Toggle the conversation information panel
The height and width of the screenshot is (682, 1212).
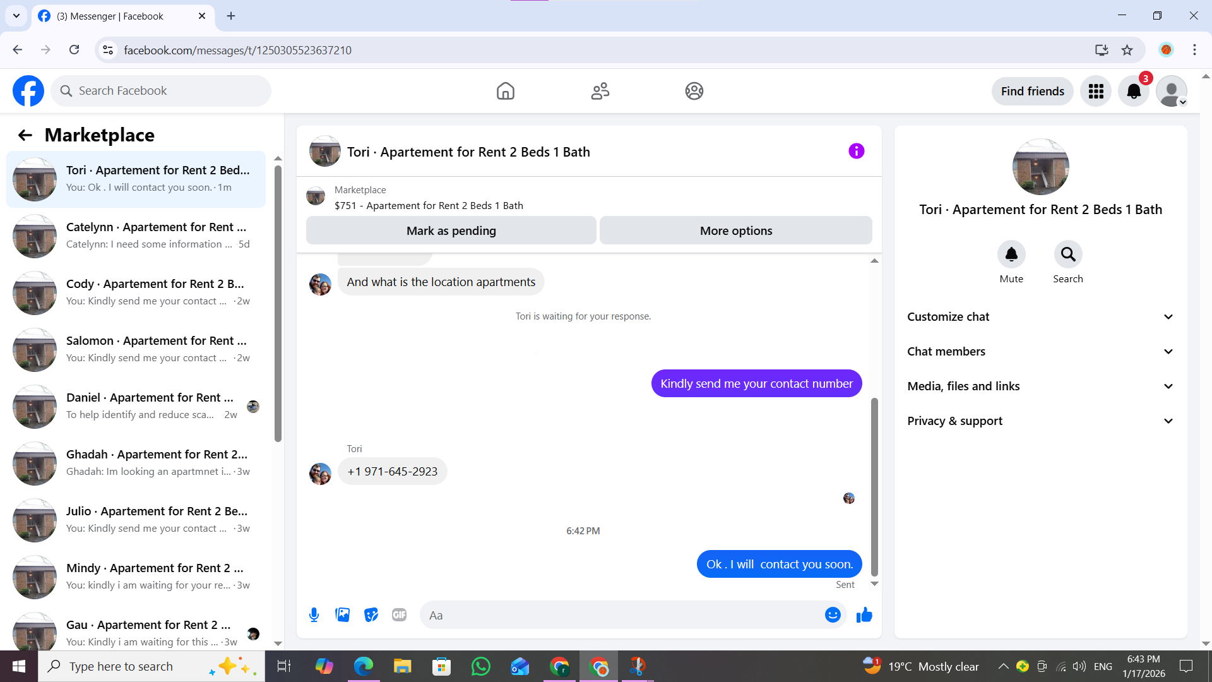click(856, 151)
